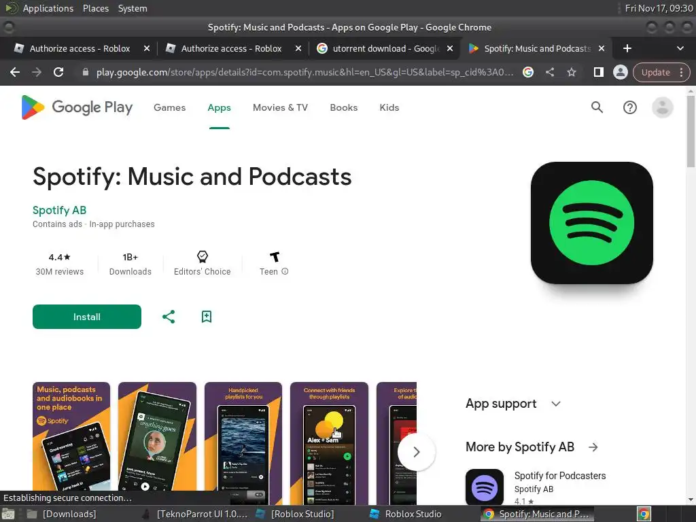The width and height of the screenshot is (696, 522).
Task: Reload the Google Play page
Action: pyautogui.click(x=58, y=72)
